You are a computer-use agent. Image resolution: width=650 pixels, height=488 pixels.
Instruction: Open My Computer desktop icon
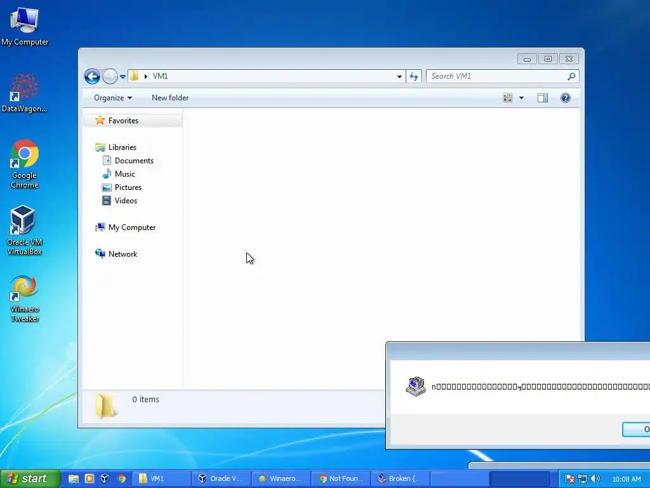pos(25,27)
